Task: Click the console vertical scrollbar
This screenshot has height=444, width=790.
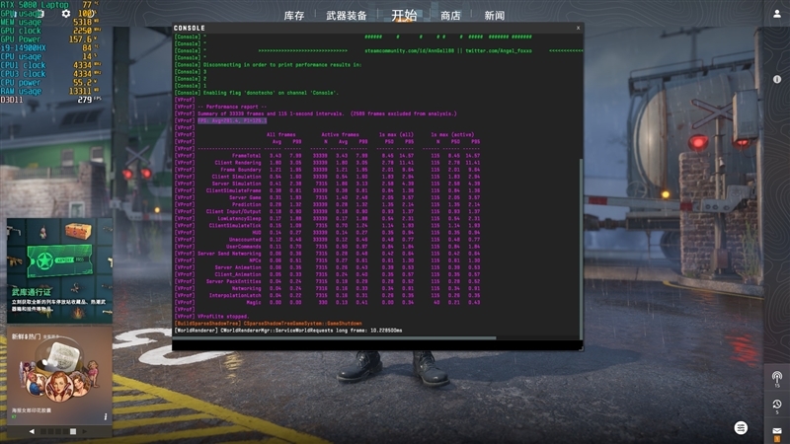Action: coord(581,250)
